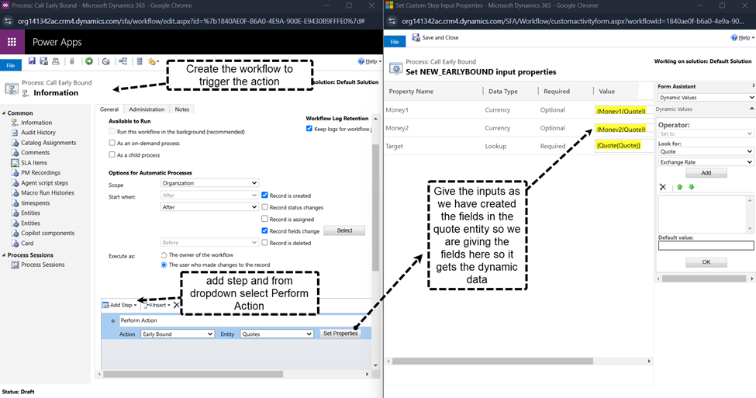Toggle Run this workflow in the background

click(112, 131)
